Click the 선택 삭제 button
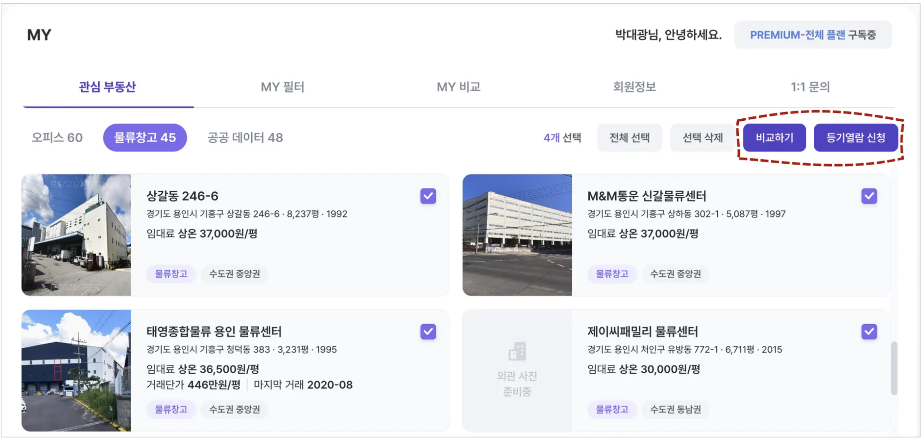 coord(702,138)
